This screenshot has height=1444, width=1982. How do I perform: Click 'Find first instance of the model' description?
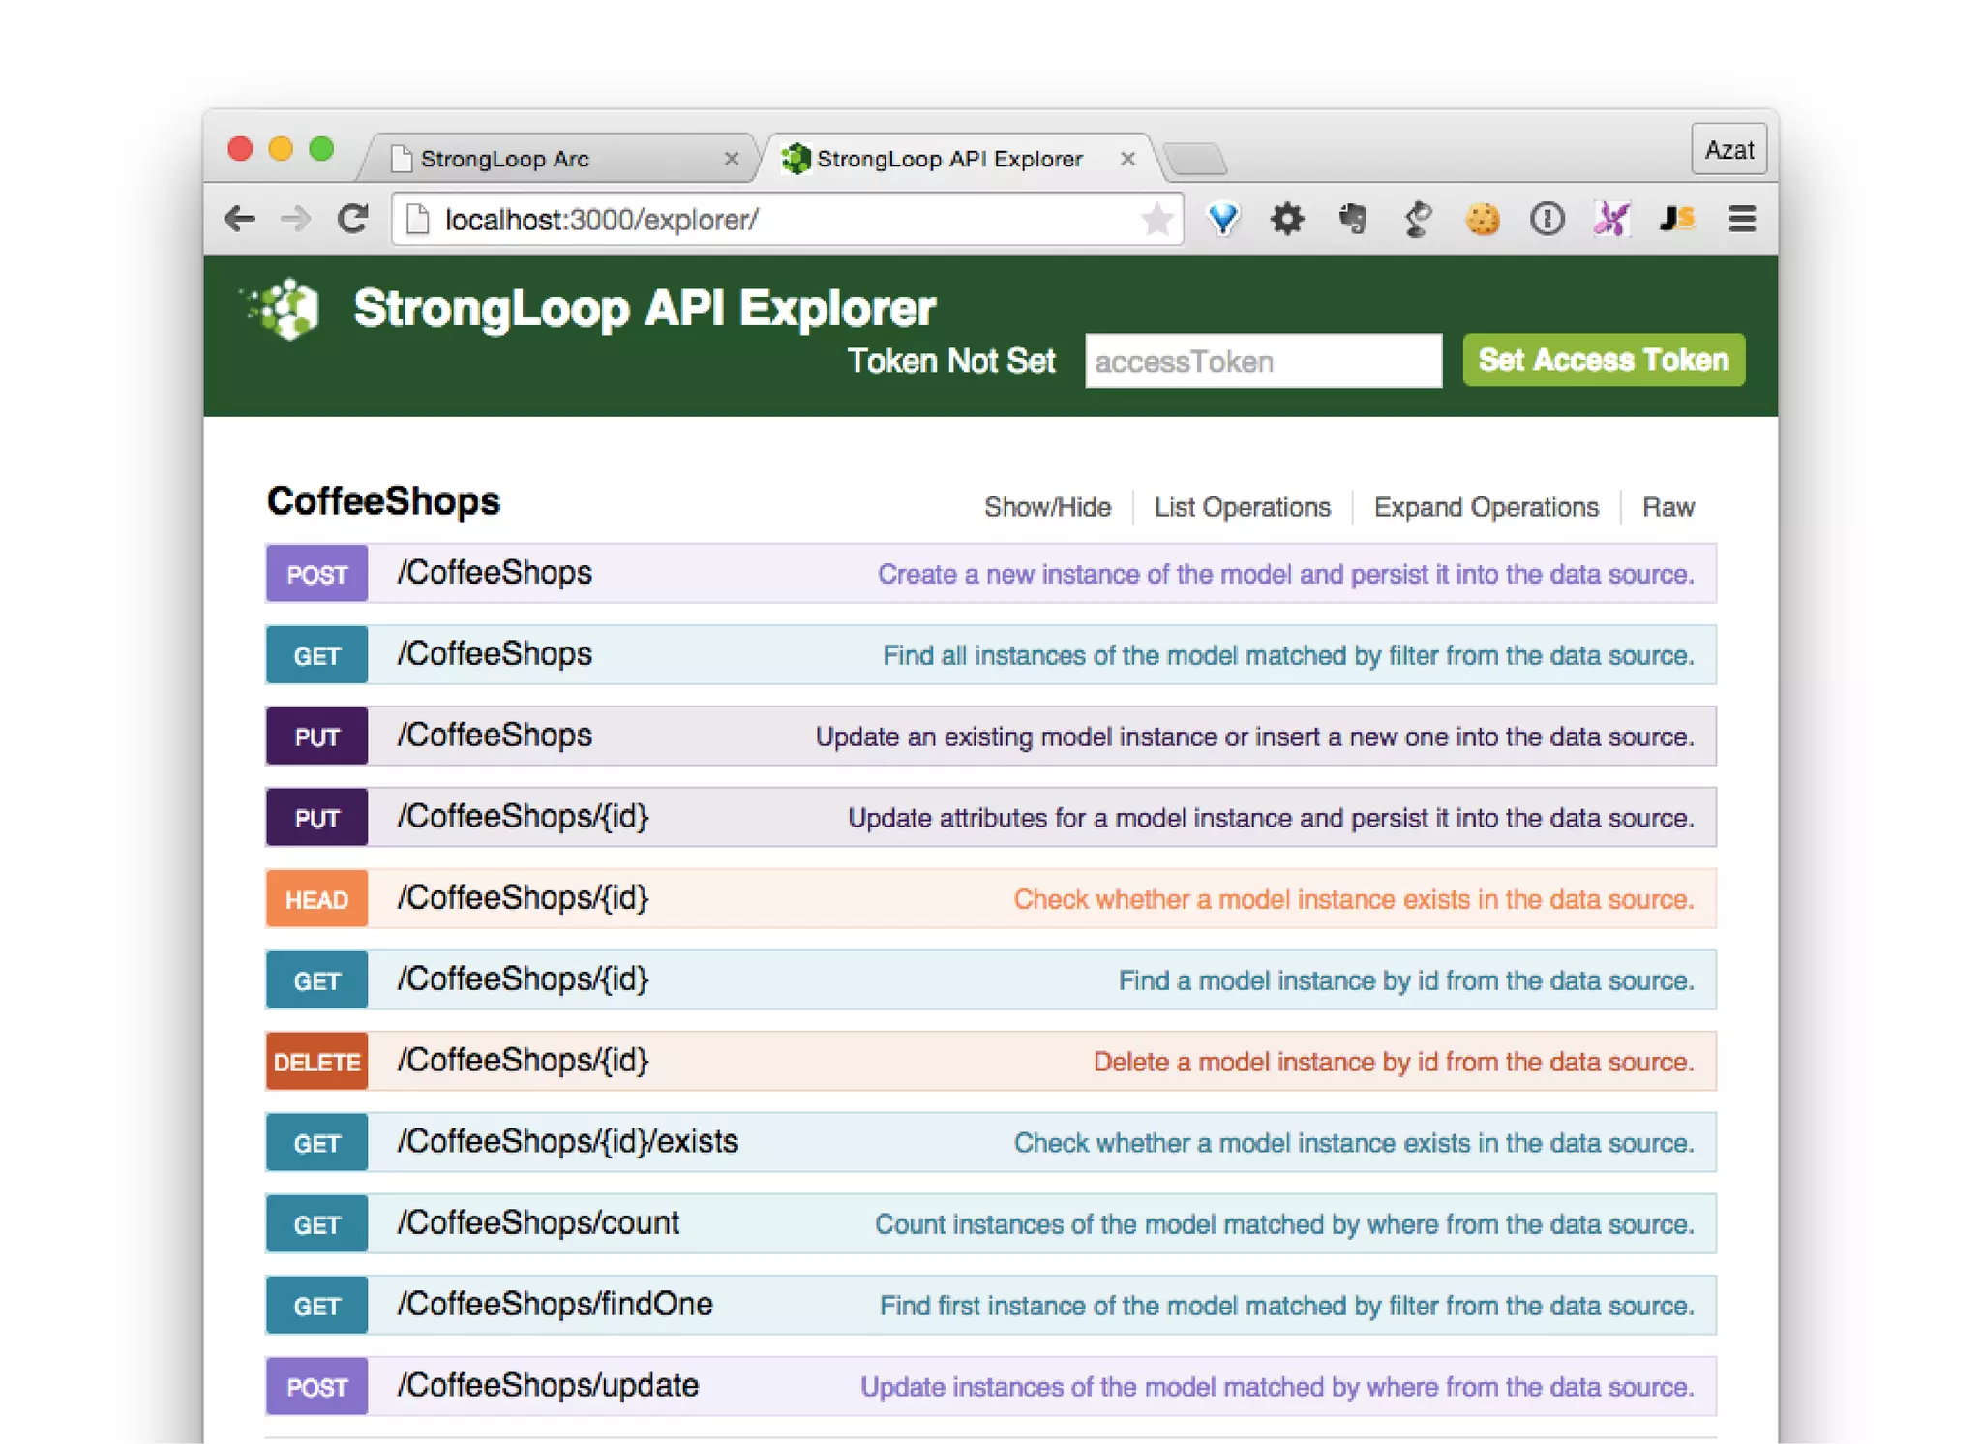tap(1286, 1306)
